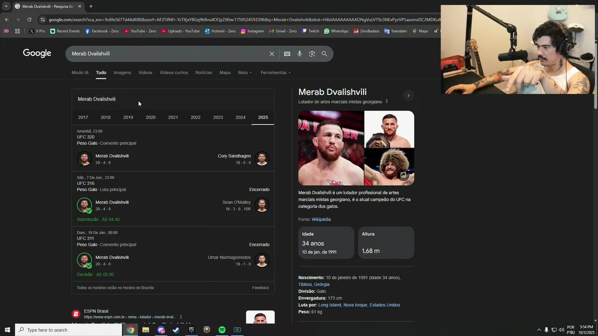Open the apps grid bookmark icon
598x336 pixels.
(x=17, y=31)
